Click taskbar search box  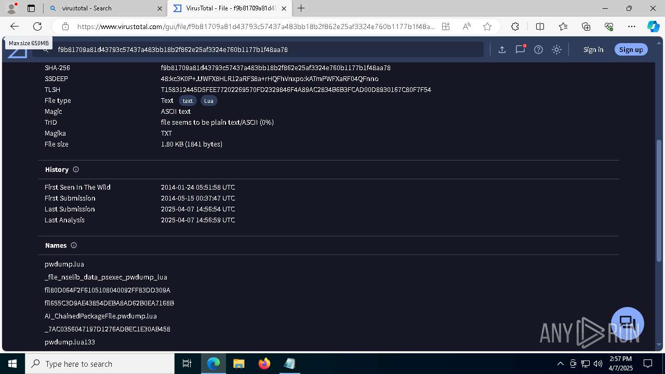pyautogui.click(x=100, y=364)
